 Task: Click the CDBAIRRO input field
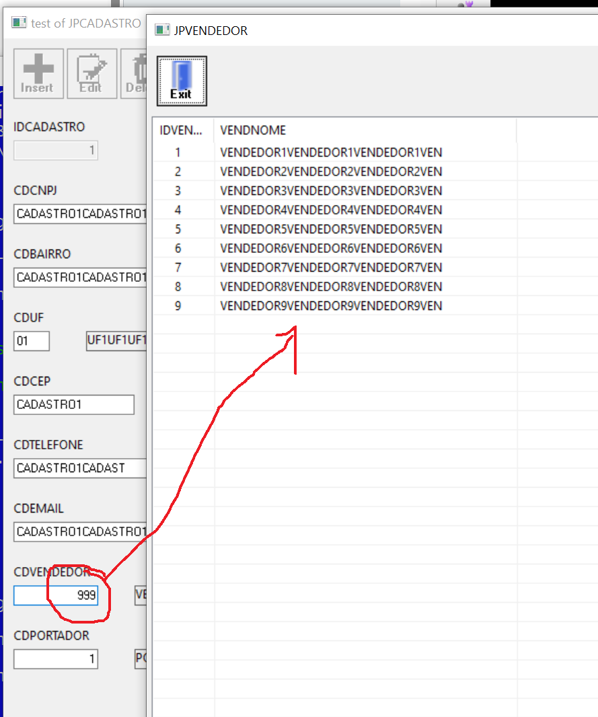pos(80,278)
